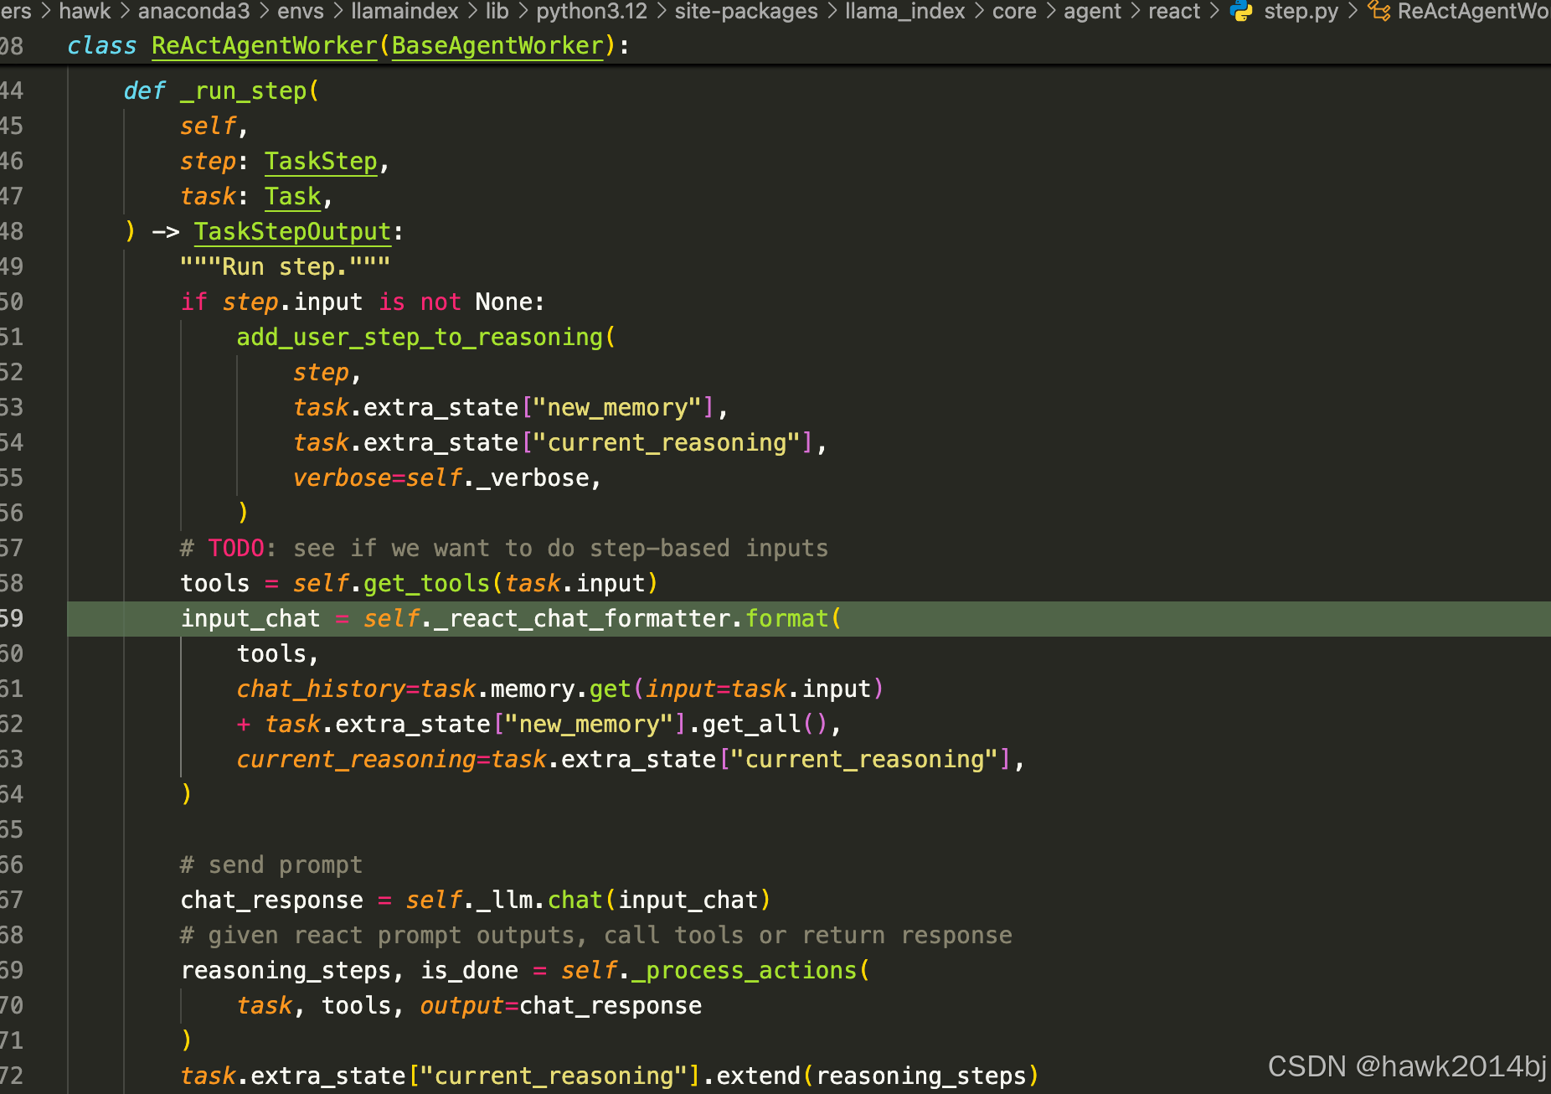Click the chevron after step.py breadcrumb
The height and width of the screenshot is (1094, 1551).
1353,11
